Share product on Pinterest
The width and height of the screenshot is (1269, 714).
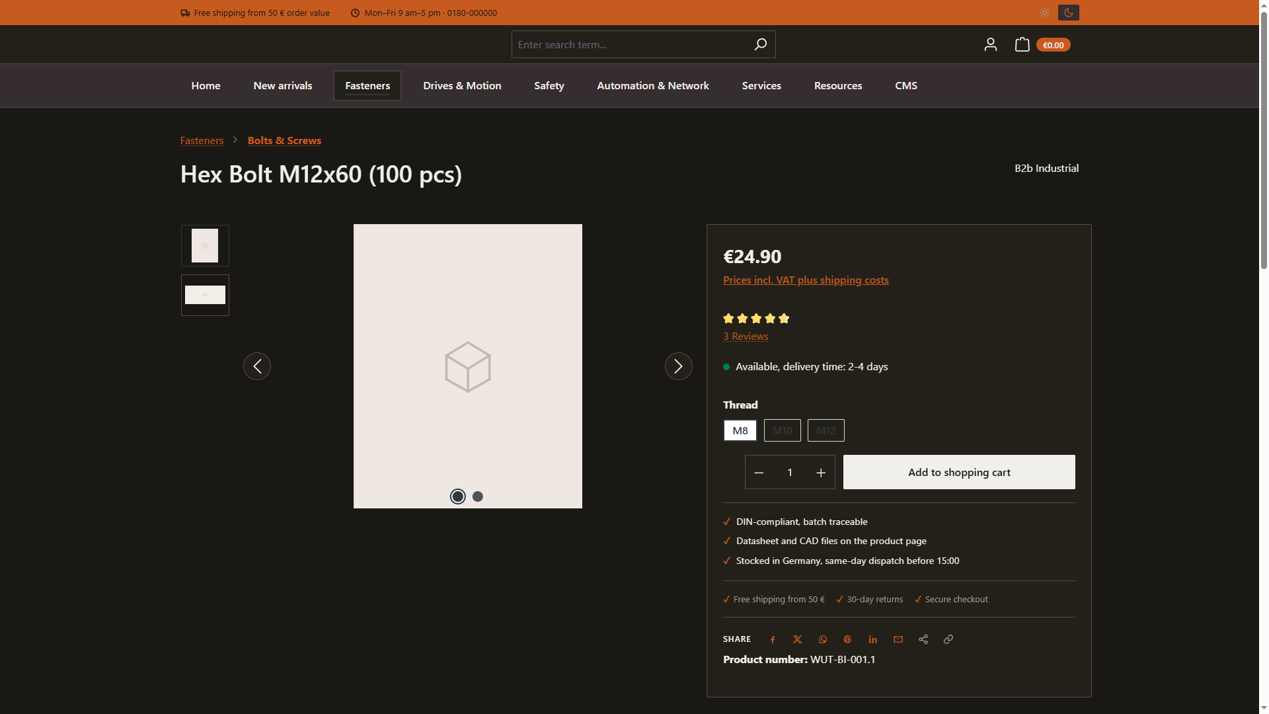pyautogui.click(x=848, y=639)
